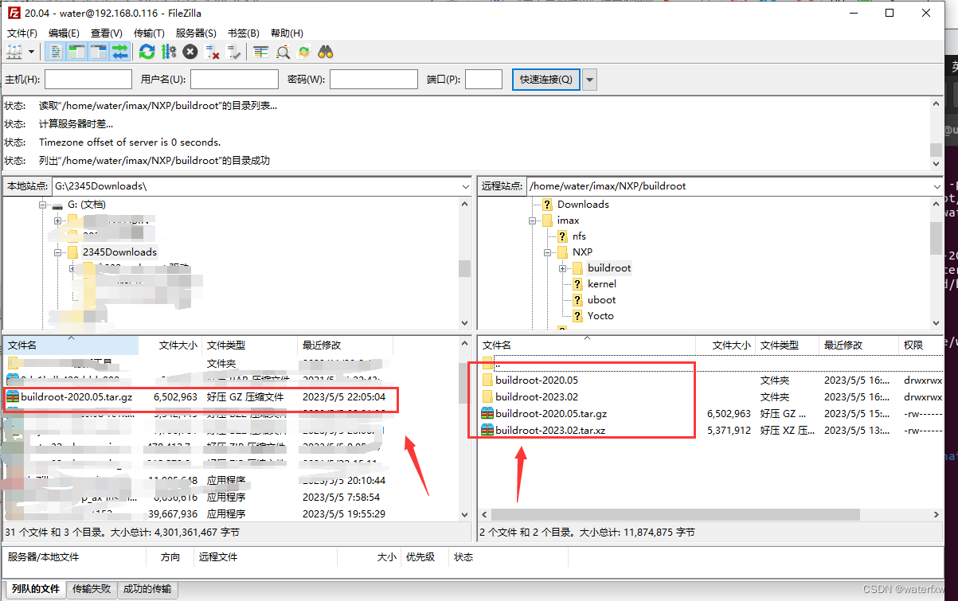Sort remote list by 文件名 column
958x601 pixels.
[587, 345]
